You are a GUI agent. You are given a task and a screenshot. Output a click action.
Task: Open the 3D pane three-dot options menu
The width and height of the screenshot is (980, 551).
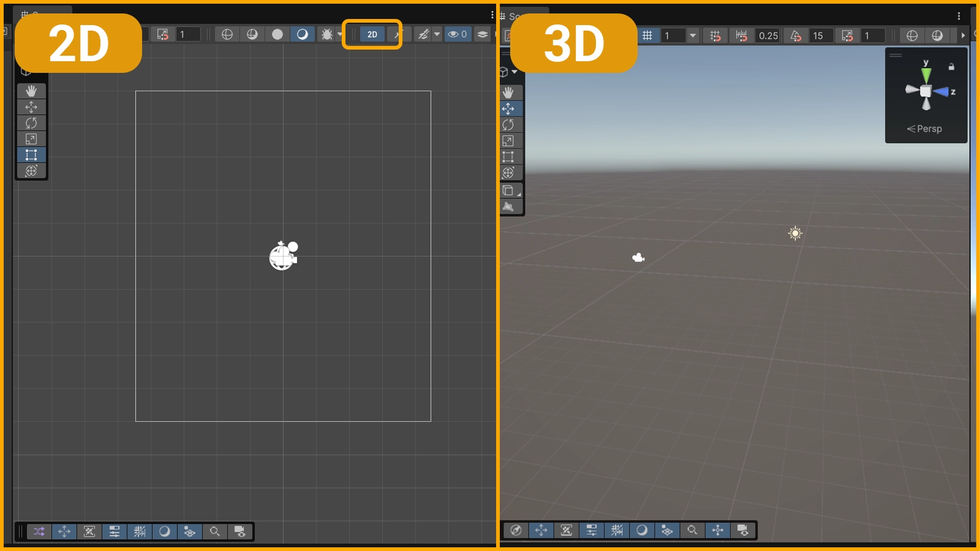[x=959, y=16]
